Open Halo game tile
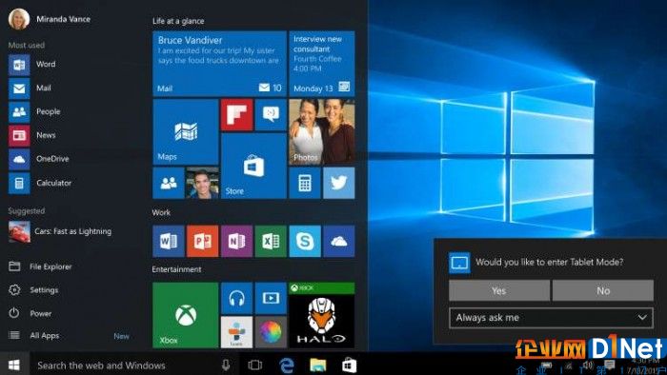This screenshot has width=667, height=375. (x=322, y=315)
